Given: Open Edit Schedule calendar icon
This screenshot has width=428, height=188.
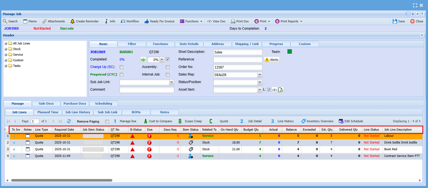Looking at the screenshot, I should tap(341, 121).
